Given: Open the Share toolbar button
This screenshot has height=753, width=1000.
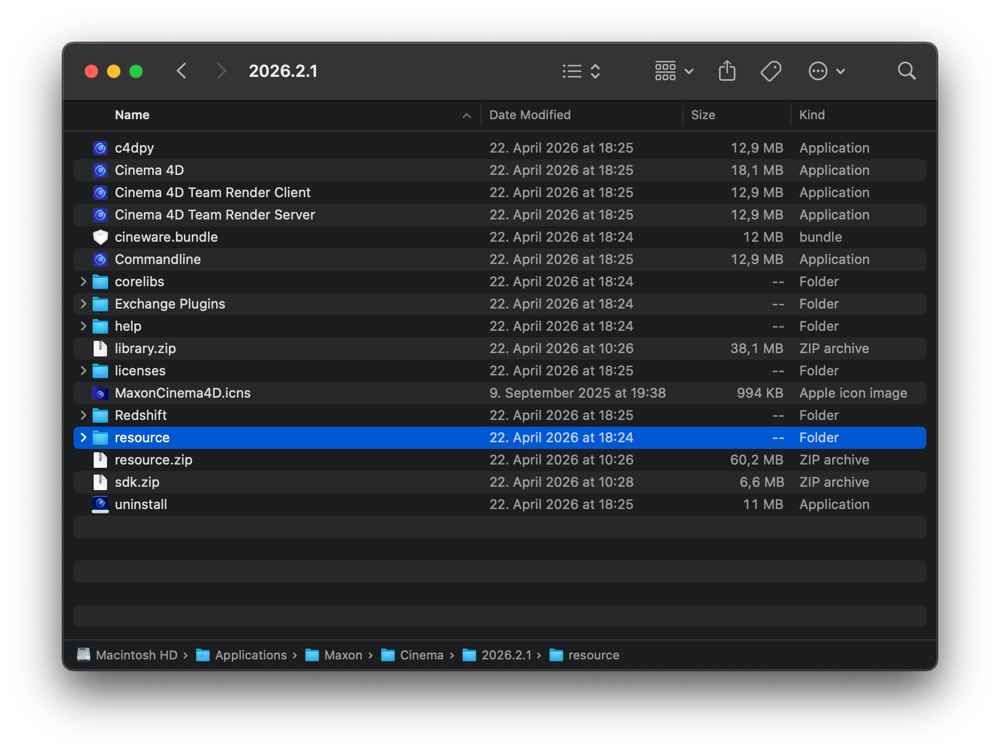Looking at the screenshot, I should point(727,71).
